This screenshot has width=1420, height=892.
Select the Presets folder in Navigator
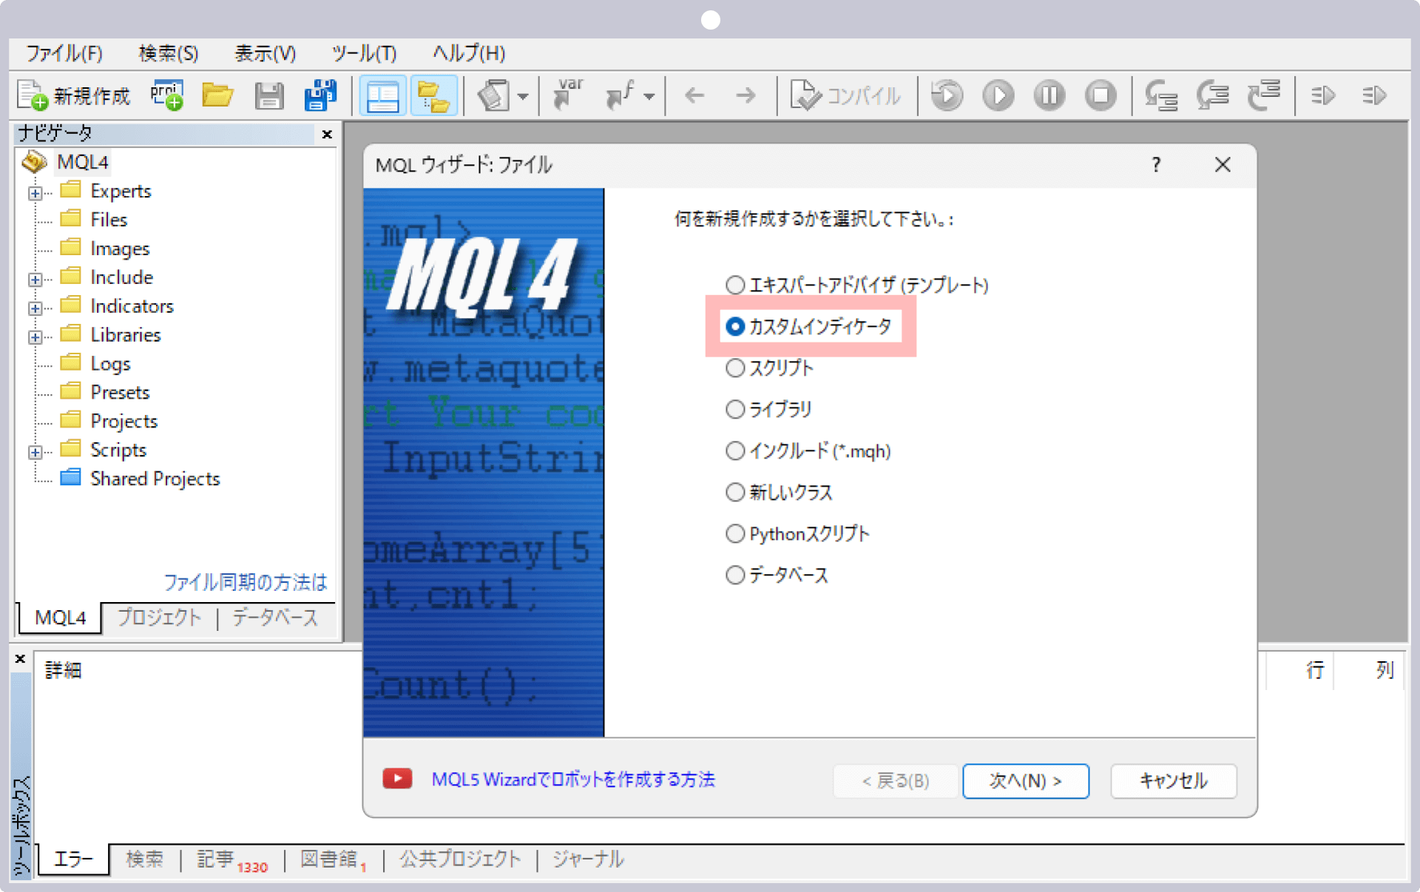click(120, 392)
